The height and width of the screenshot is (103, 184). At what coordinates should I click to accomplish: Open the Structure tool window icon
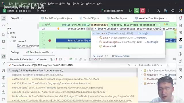[x=3, y=35]
